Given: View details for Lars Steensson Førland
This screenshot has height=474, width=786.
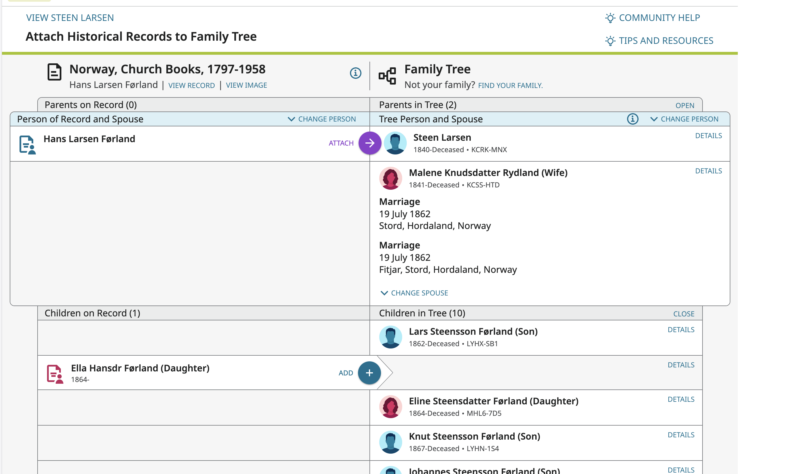Looking at the screenshot, I should pyautogui.click(x=681, y=330).
